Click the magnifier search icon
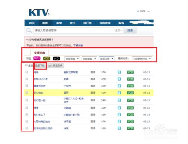The image size is (188, 144). click(29, 30)
